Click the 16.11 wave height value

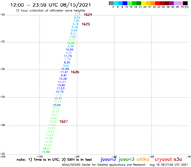(46, 149)
